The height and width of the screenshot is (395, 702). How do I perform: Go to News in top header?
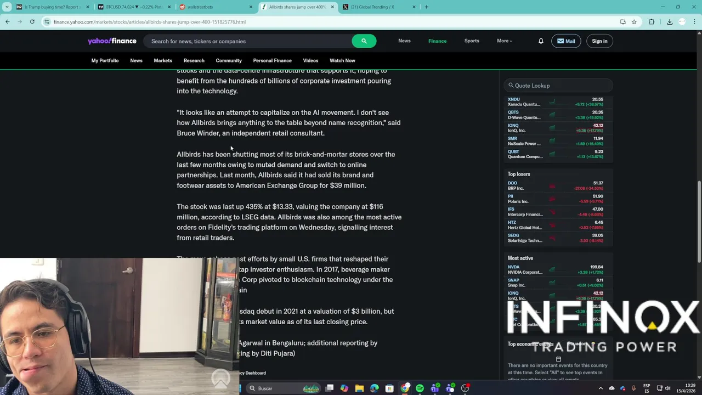click(x=404, y=41)
